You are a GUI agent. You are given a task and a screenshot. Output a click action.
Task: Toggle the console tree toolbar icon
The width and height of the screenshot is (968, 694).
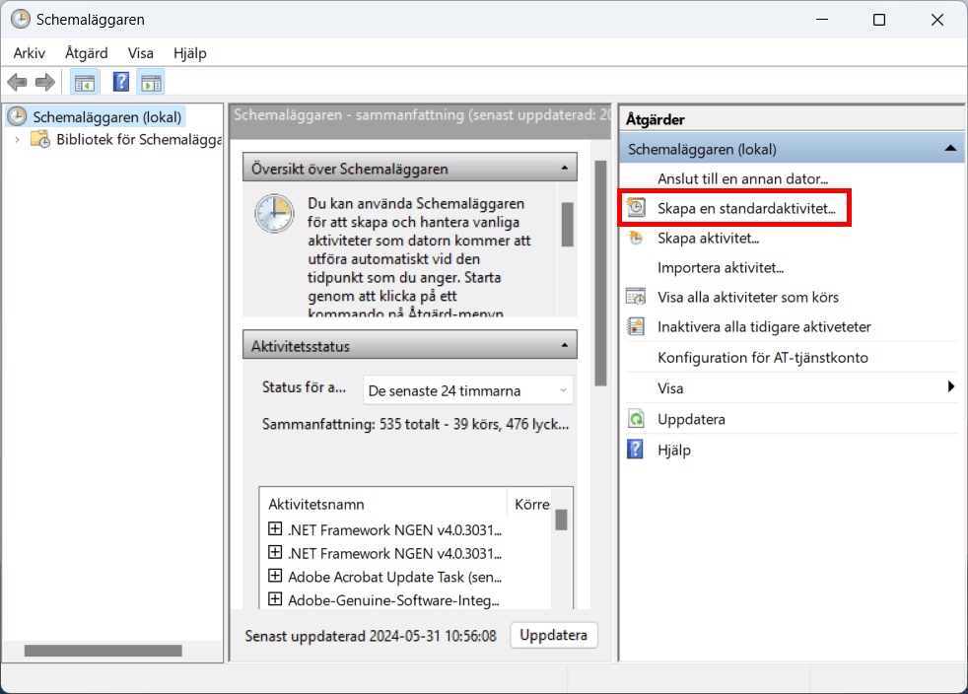(85, 82)
